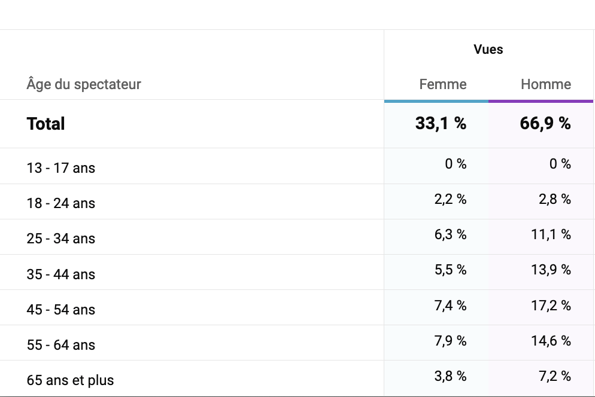Click the 33,1 % Femme total value

[441, 123]
